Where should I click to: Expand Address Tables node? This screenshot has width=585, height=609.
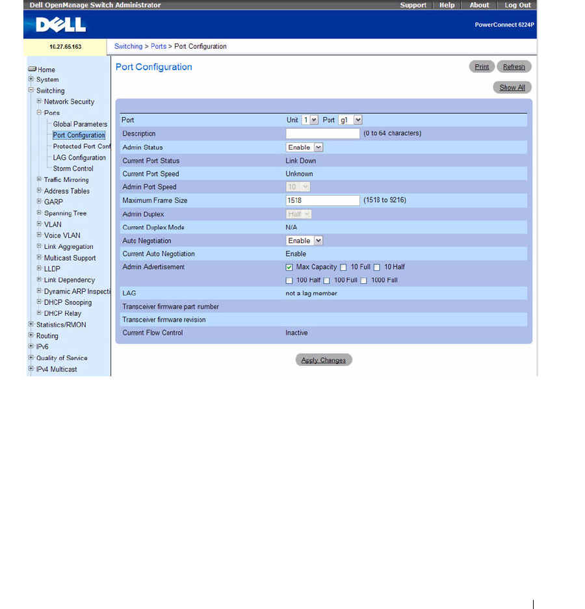coord(39,190)
